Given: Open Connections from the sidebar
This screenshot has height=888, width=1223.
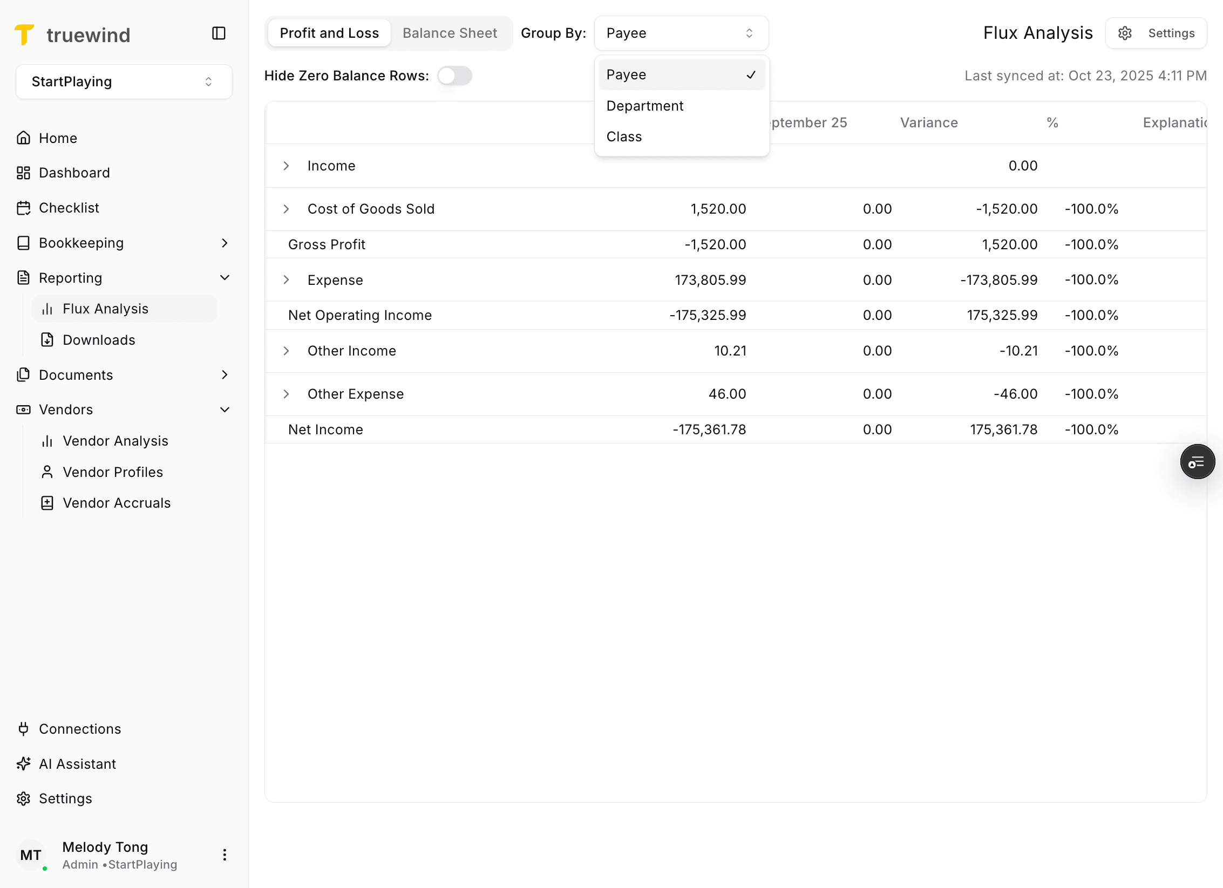Looking at the screenshot, I should [x=80, y=728].
